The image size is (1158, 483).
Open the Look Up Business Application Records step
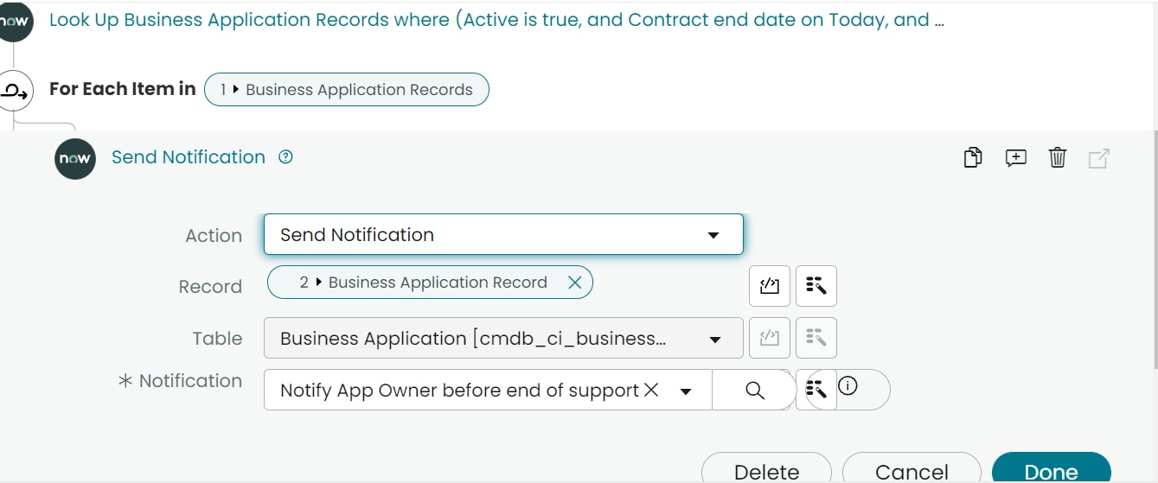(496, 20)
